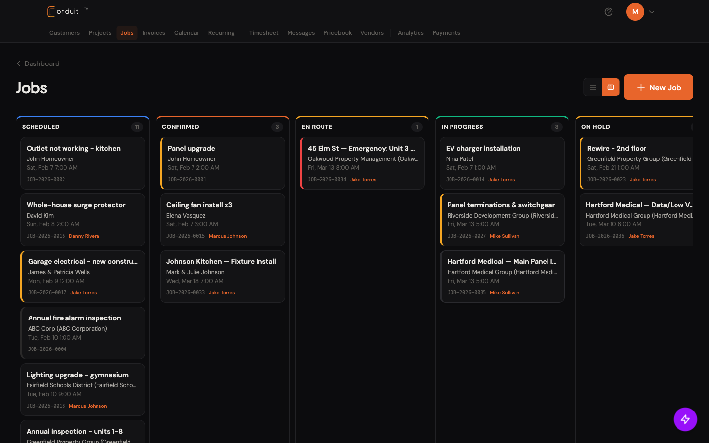Open the Invoices tab
This screenshot has width=709, height=443.
(154, 33)
